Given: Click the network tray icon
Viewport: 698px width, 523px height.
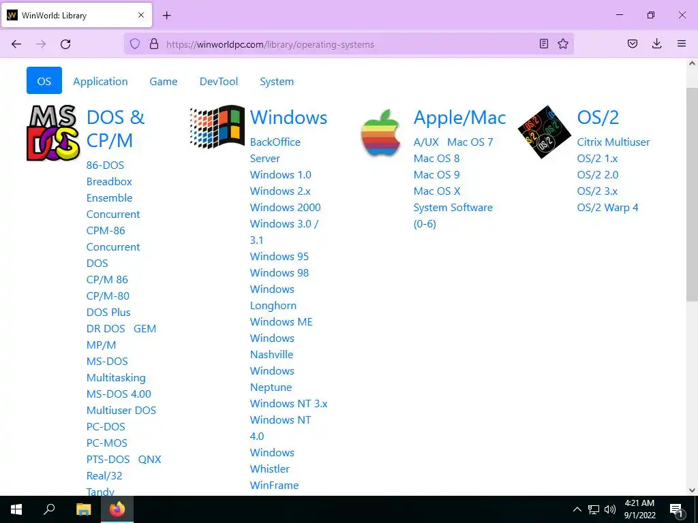Looking at the screenshot, I should pos(594,509).
